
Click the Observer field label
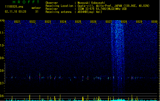coord(52,3)
